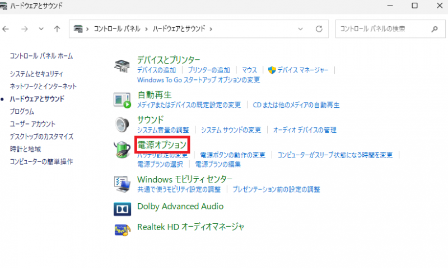Viewport: 448px width, 268px height.
Task: Click the Windows Mobility Center icon
Action: [123, 184]
